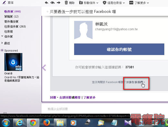The image size is (168, 127).
Task: Open File Explorer from the taskbar
Action: pyautogui.click(x=60, y=123)
